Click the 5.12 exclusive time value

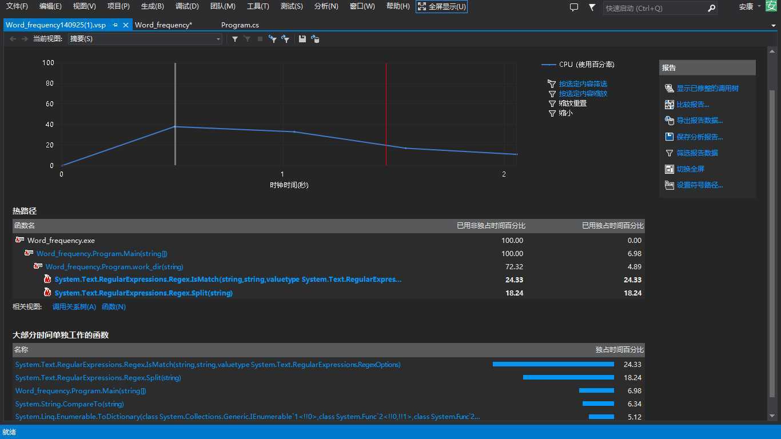click(634, 417)
